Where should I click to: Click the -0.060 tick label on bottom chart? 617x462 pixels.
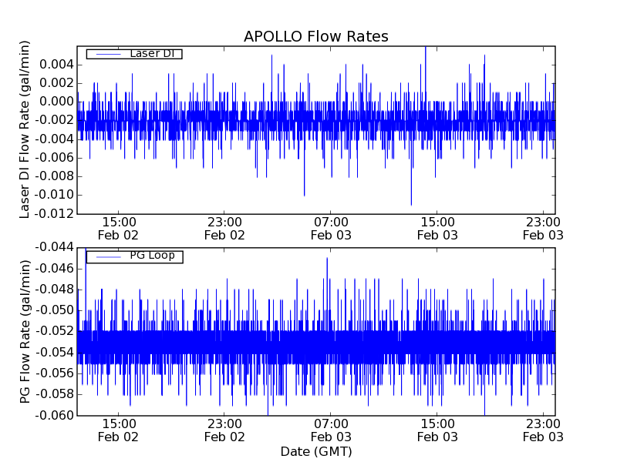tap(54, 415)
